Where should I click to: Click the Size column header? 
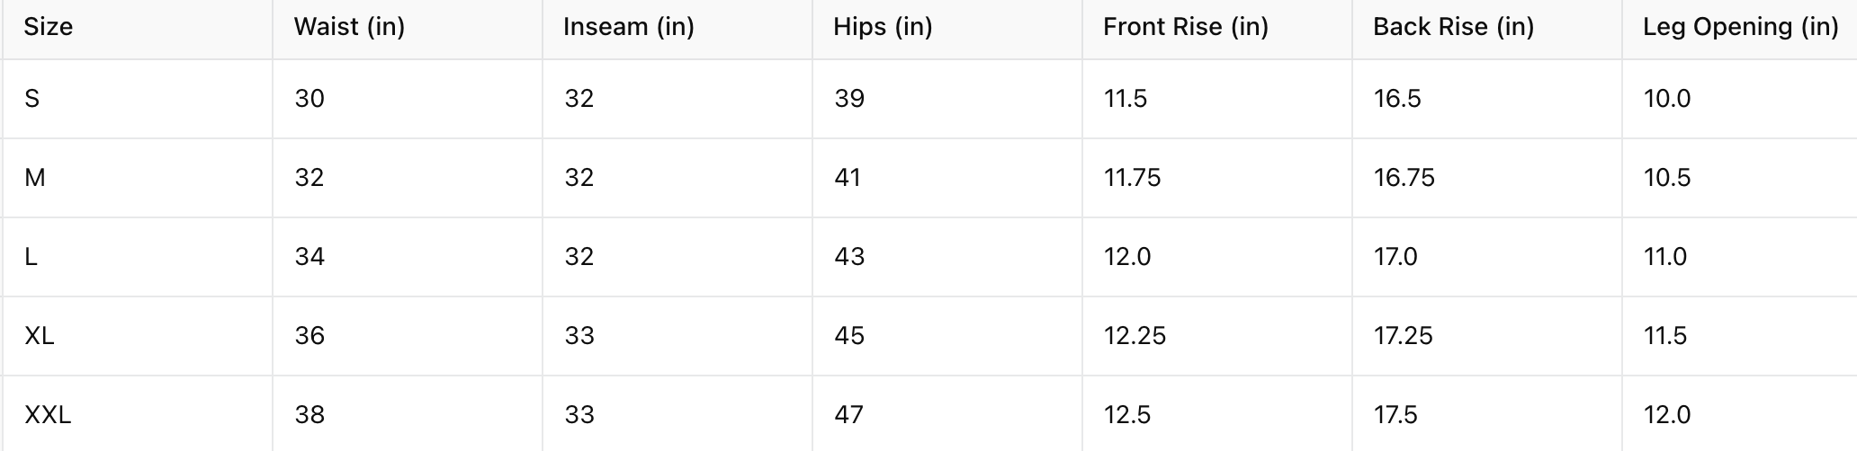pos(49,27)
